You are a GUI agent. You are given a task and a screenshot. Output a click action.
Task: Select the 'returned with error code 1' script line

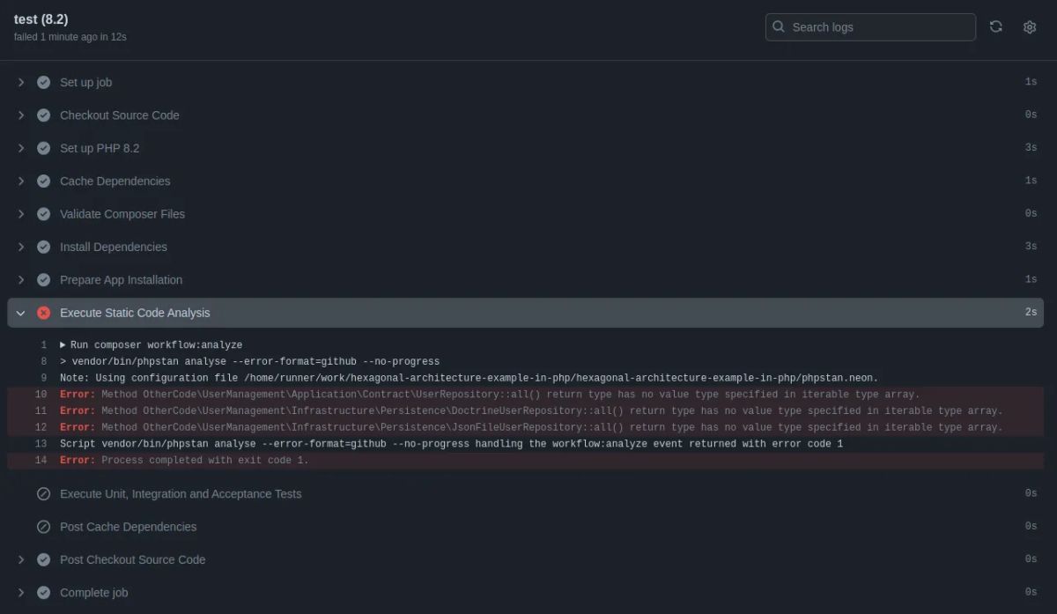pyautogui.click(x=451, y=444)
